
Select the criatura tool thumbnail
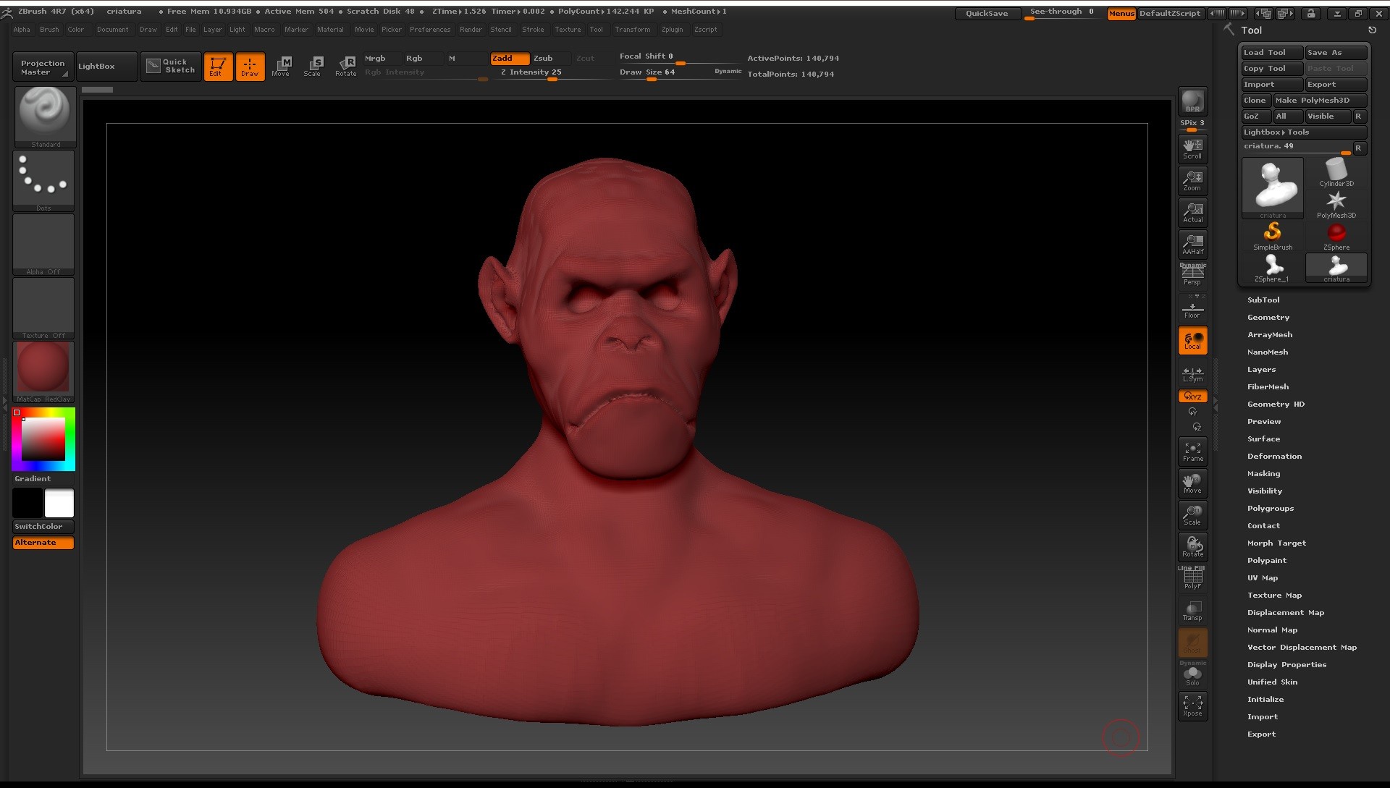click(1272, 187)
